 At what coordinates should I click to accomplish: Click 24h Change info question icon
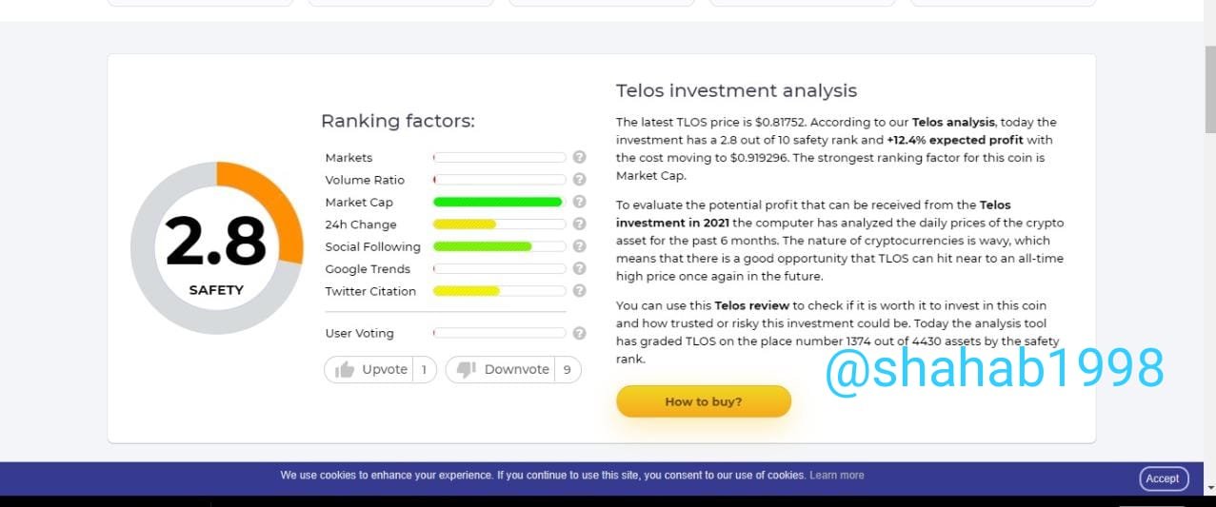(579, 224)
